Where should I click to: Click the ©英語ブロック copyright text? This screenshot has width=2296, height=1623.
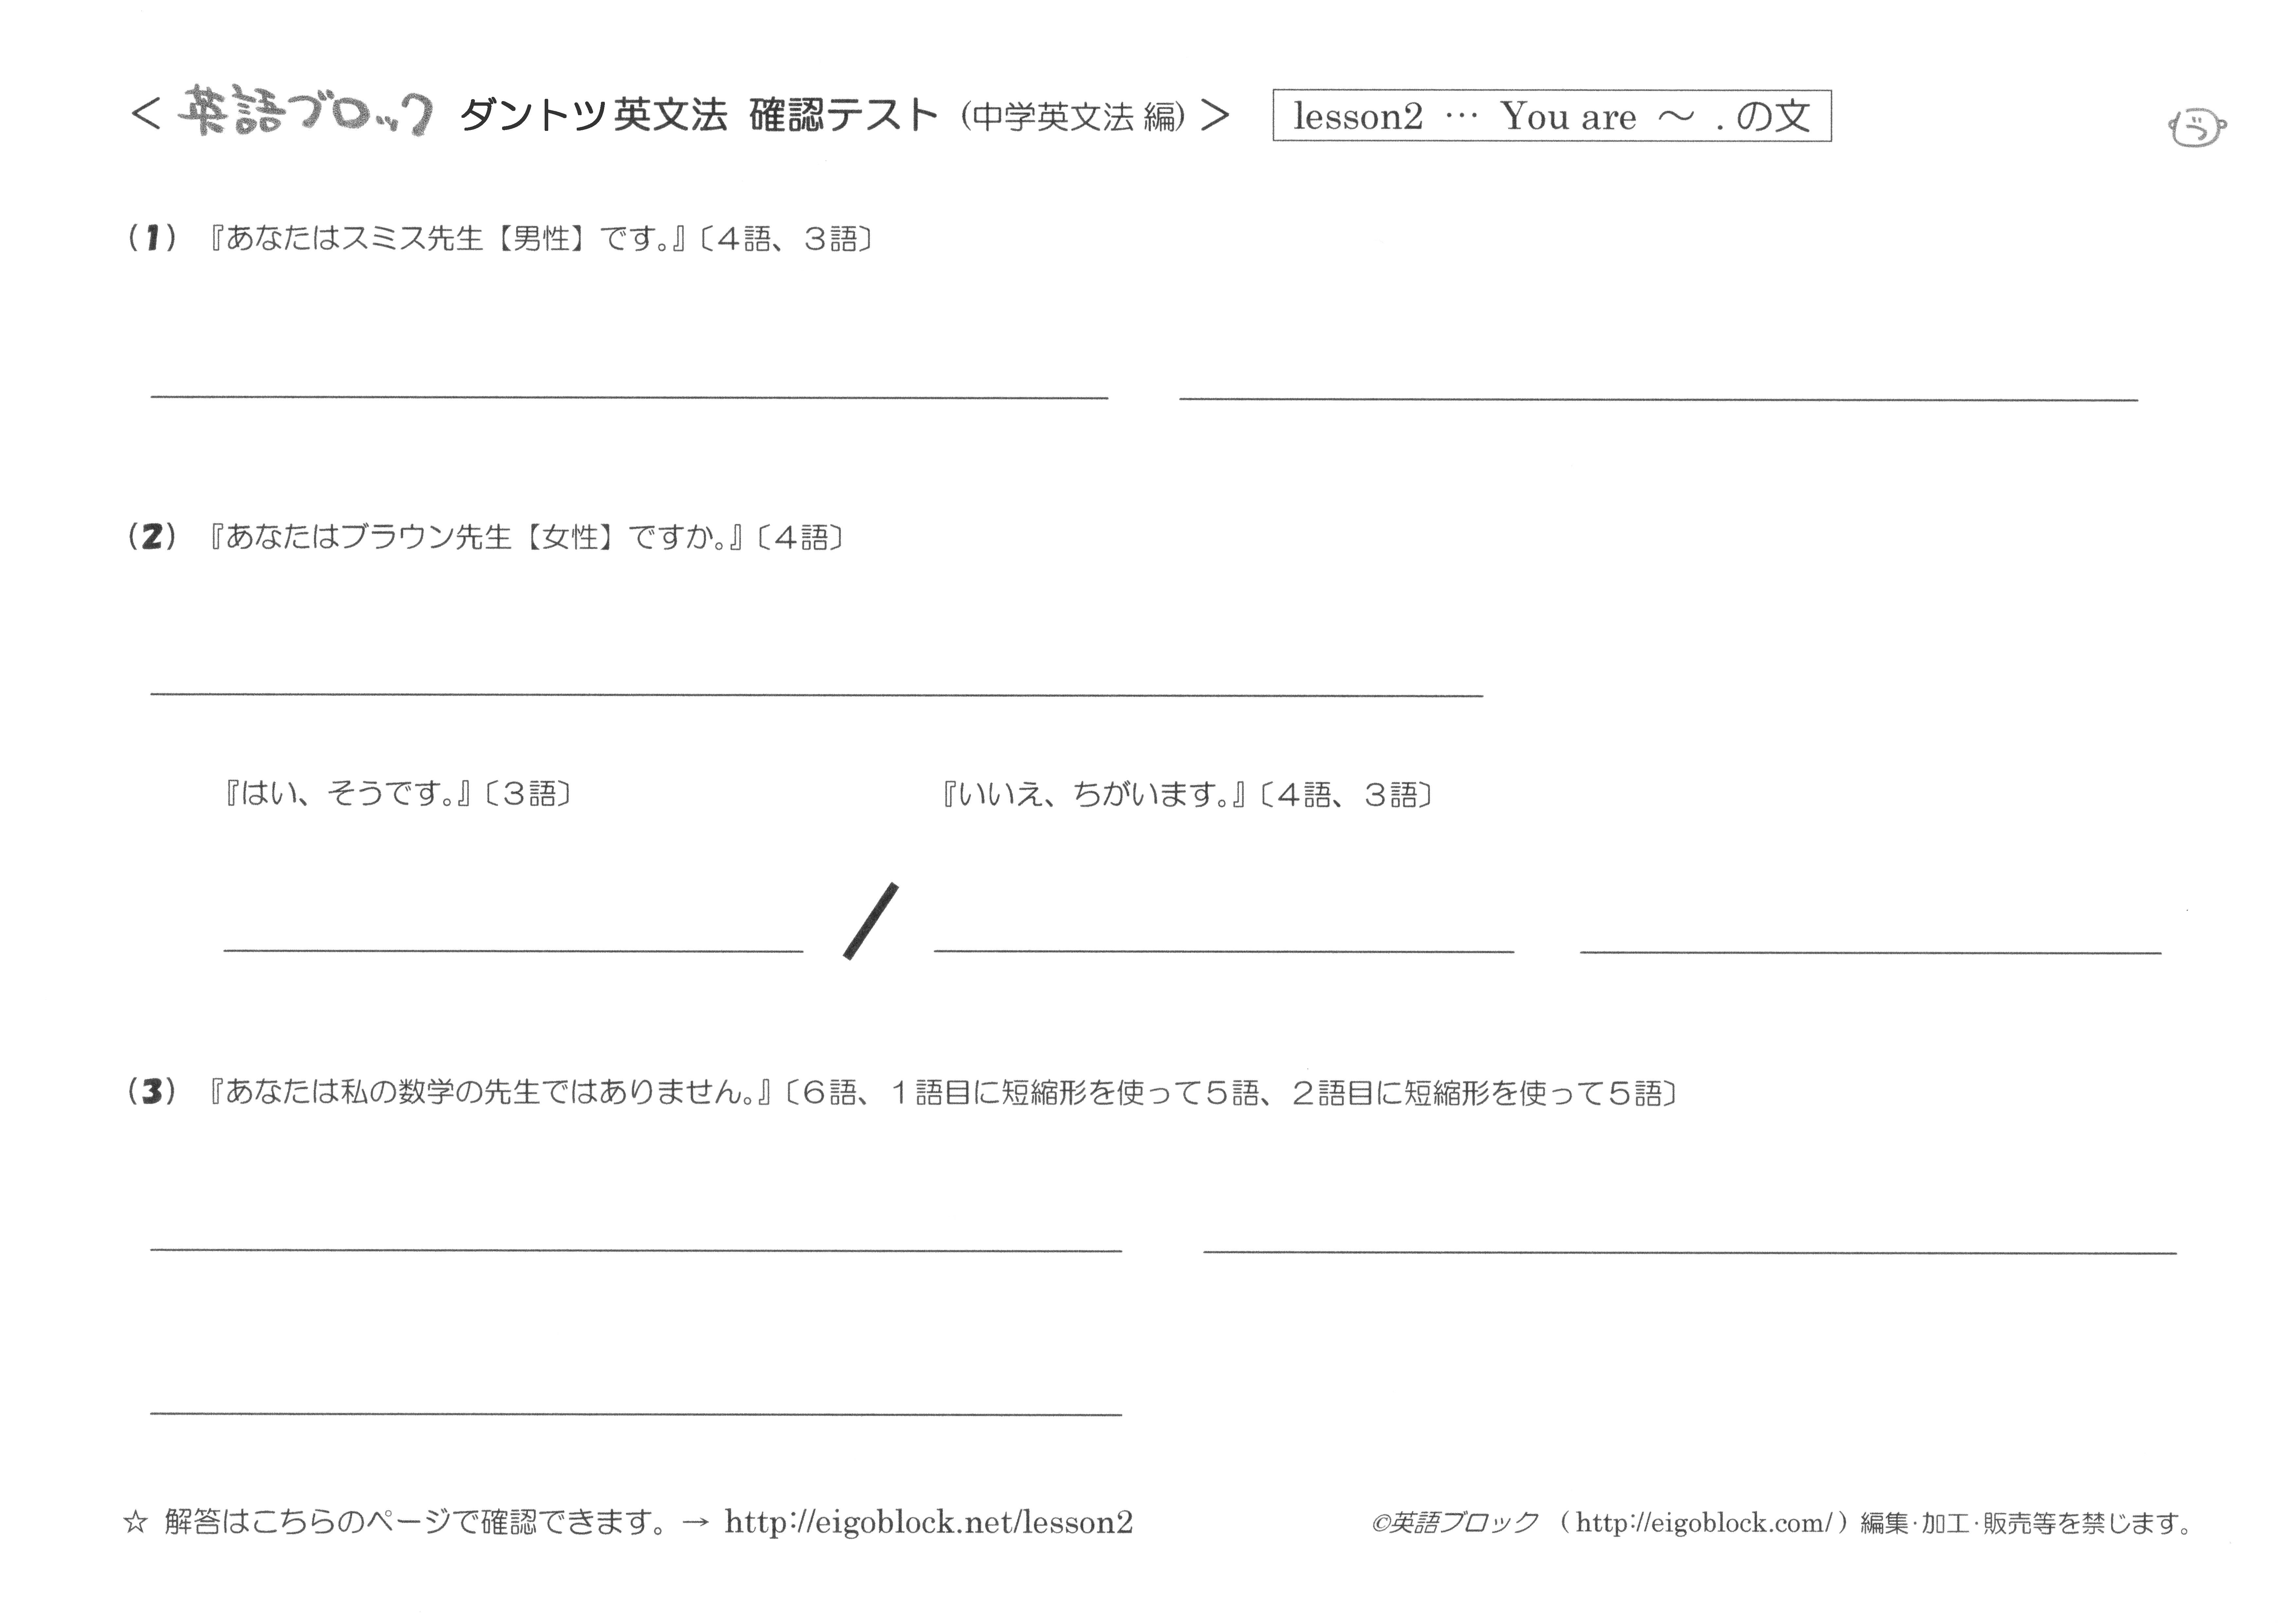coord(1455,1523)
